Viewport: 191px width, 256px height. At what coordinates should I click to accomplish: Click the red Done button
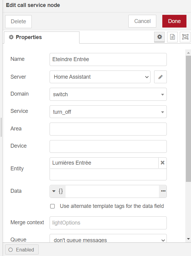click(x=174, y=21)
